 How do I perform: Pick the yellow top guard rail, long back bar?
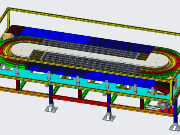pyautogui.click(x=94, y=21)
